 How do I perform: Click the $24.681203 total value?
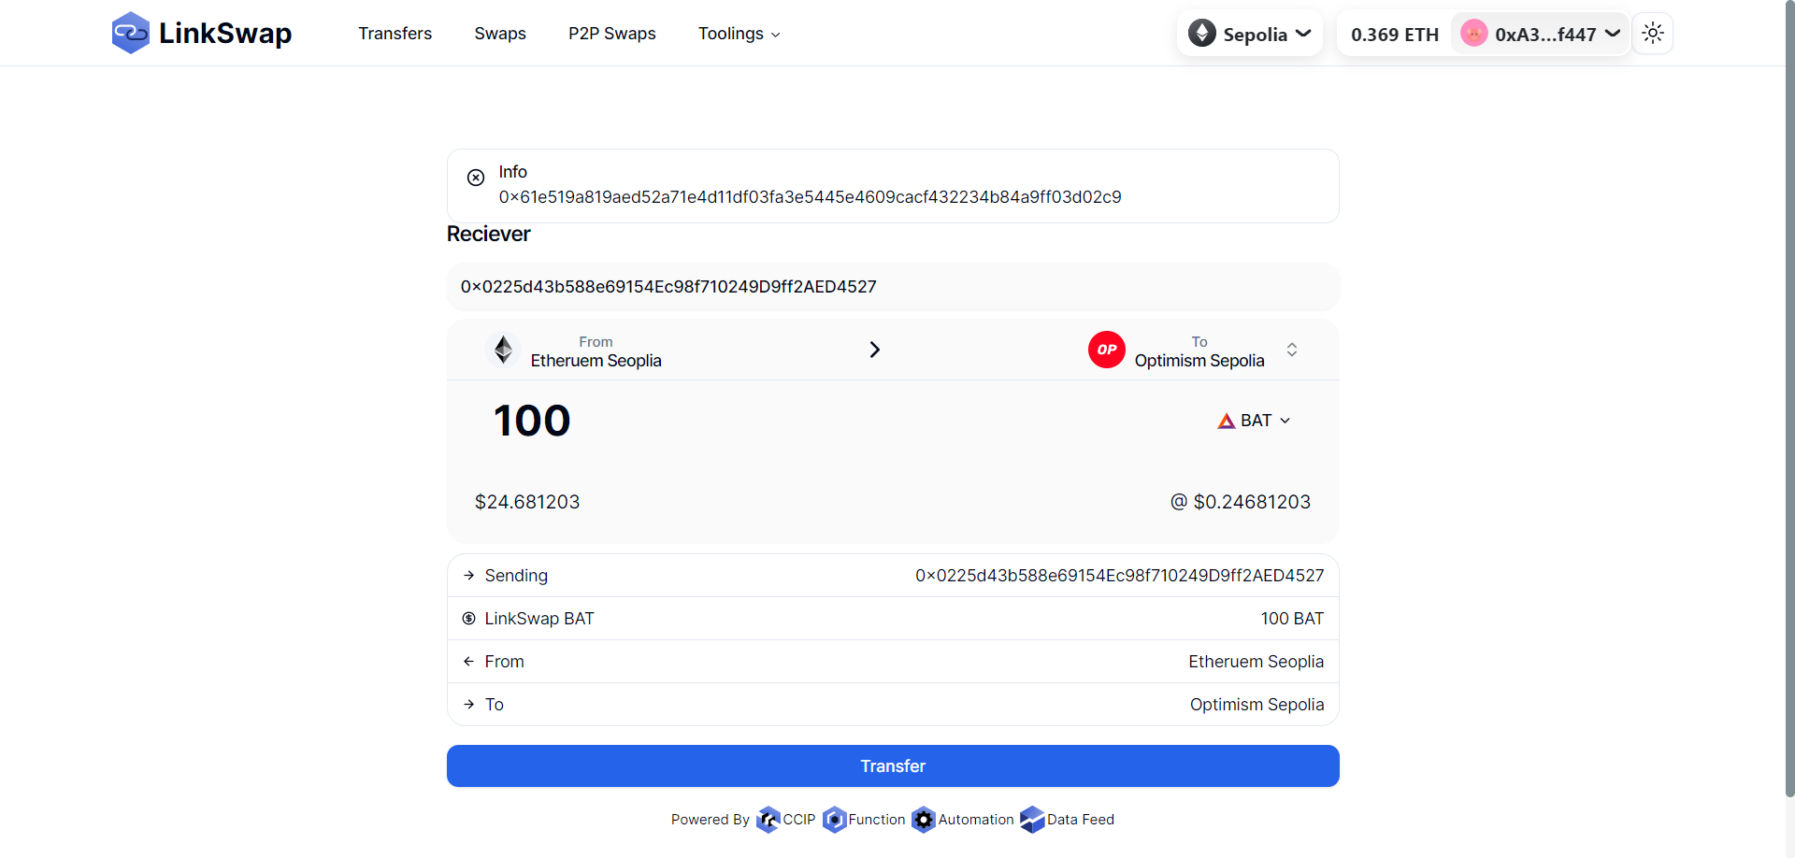pyautogui.click(x=527, y=502)
